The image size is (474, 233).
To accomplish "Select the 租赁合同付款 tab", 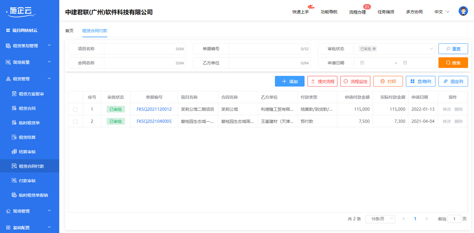I will pyautogui.click(x=95, y=31).
